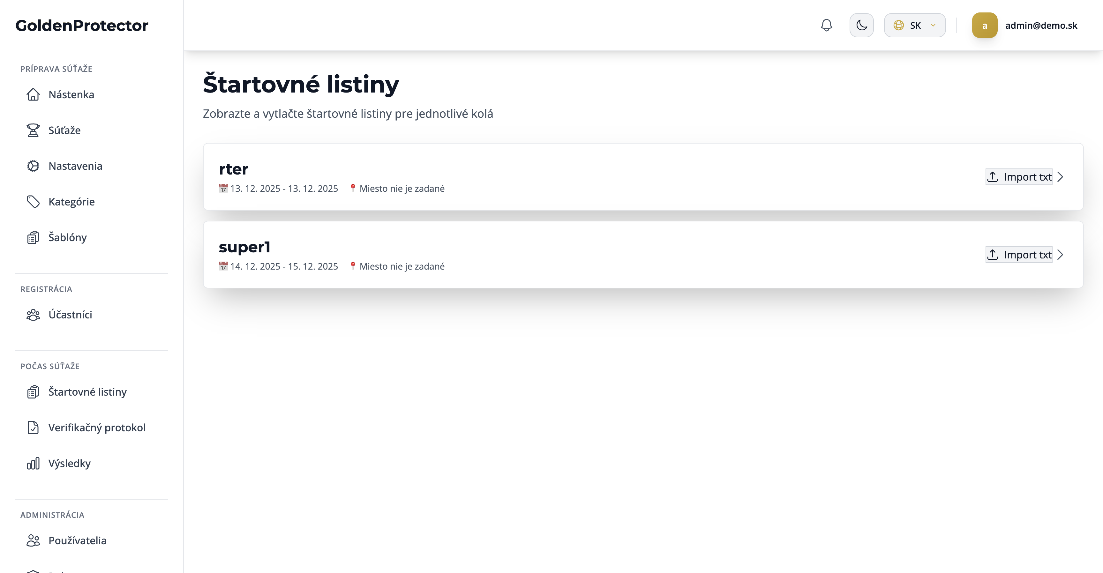Click the Nástenka home icon
This screenshot has height=573, width=1103.
pyautogui.click(x=33, y=94)
